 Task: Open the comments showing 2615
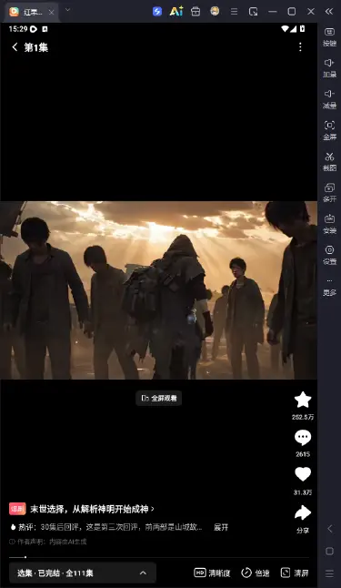pos(303,438)
